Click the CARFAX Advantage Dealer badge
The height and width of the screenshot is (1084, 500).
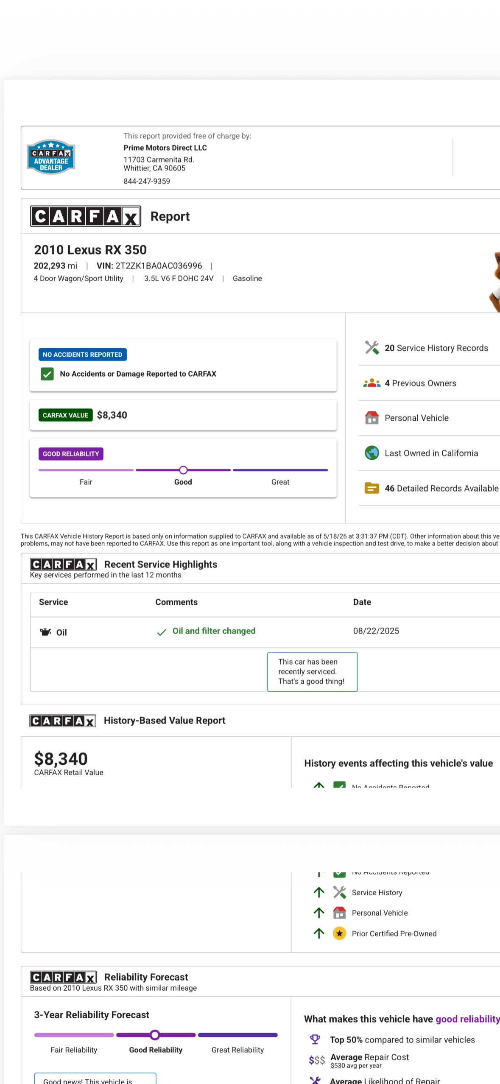coord(51,157)
